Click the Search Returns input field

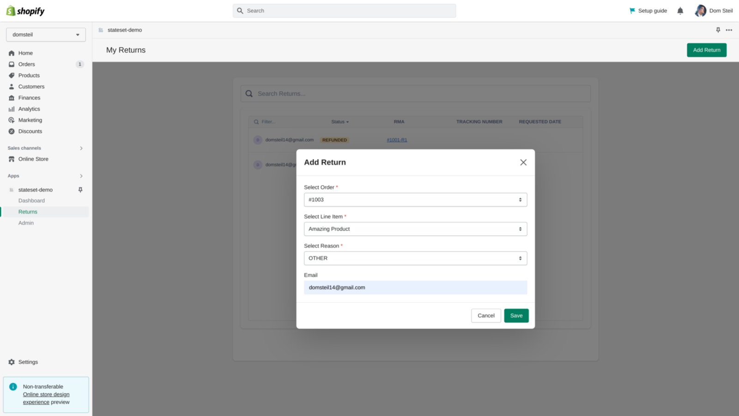[x=414, y=93]
